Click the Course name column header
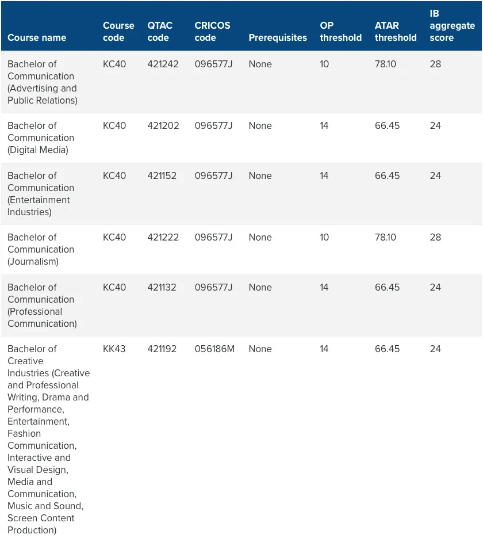 point(37,38)
